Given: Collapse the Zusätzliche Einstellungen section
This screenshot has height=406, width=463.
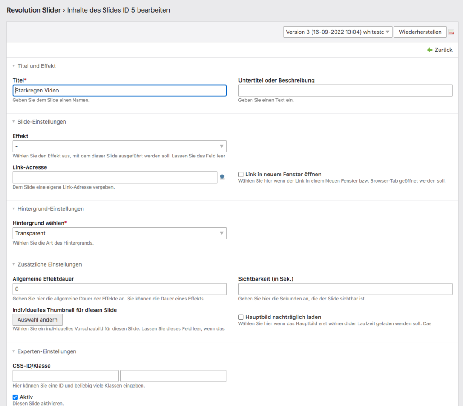Looking at the screenshot, I should click(x=14, y=265).
